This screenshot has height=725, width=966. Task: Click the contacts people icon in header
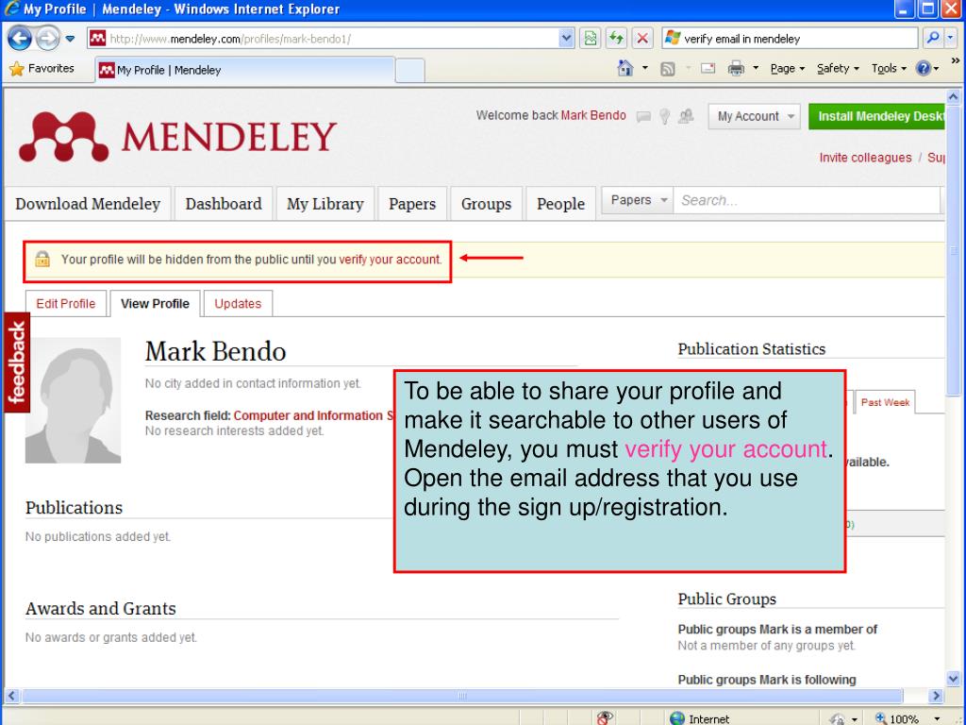click(686, 116)
